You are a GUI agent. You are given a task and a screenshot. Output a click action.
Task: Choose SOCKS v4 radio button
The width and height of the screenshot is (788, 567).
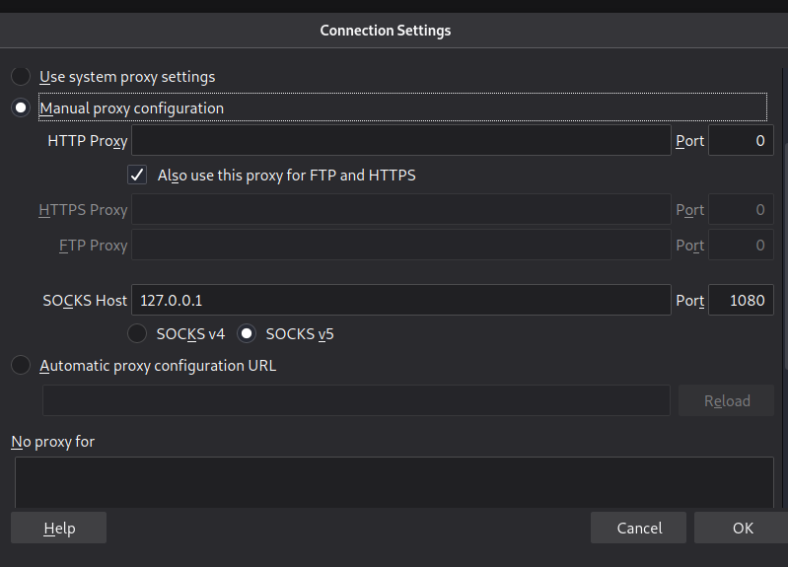coord(138,334)
